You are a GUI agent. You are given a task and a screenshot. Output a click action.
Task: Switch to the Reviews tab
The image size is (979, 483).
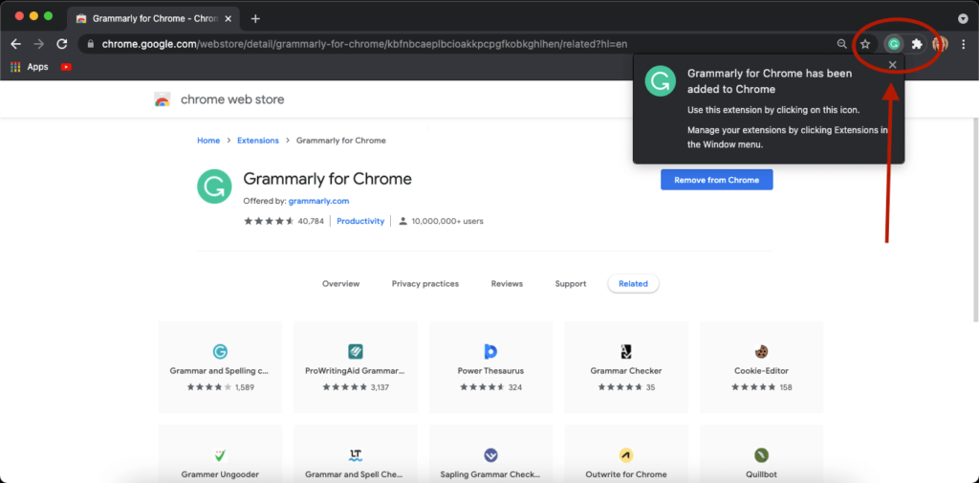[507, 284]
